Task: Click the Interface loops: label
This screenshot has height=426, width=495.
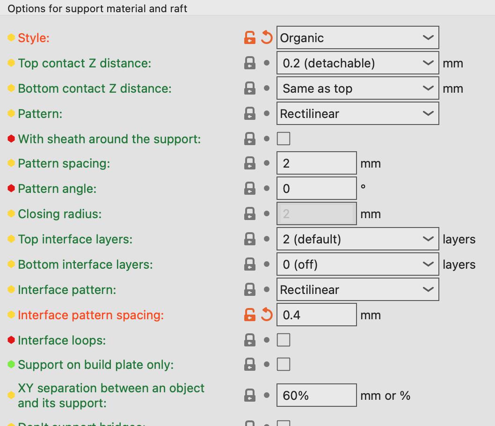Action: tap(62, 340)
